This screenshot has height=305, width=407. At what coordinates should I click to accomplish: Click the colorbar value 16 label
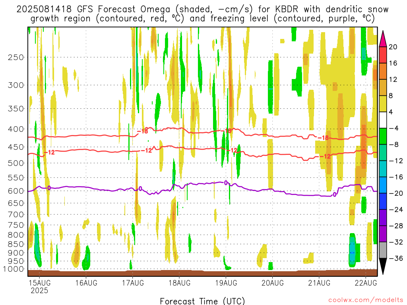[393, 63]
